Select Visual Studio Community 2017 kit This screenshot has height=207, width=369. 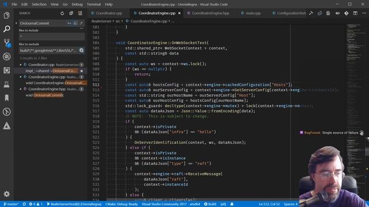coord(171,204)
